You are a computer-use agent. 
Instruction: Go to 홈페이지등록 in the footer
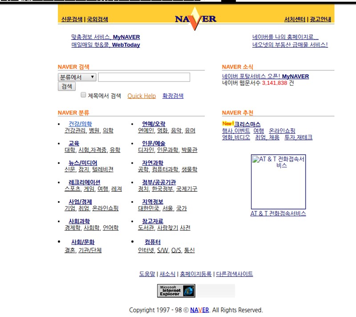pos(196,274)
